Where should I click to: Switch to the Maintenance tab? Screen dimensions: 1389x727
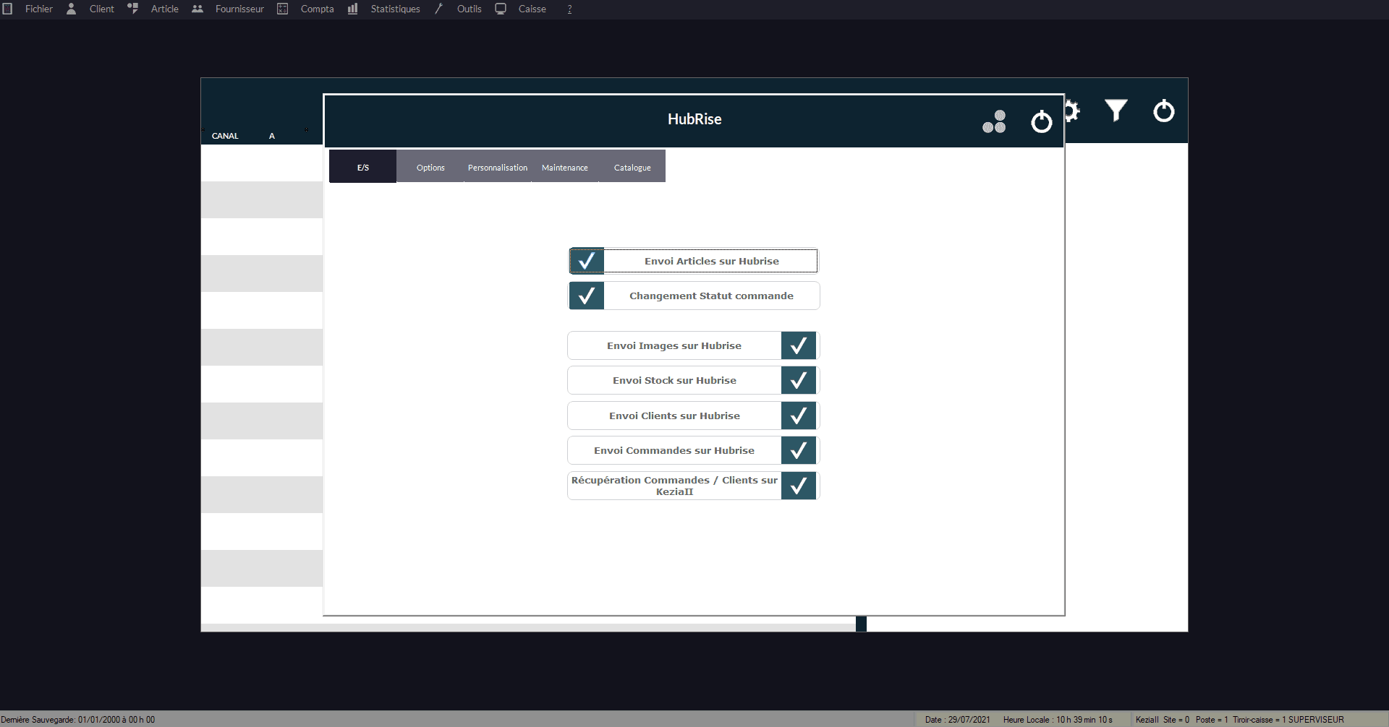(x=565, y=167)
